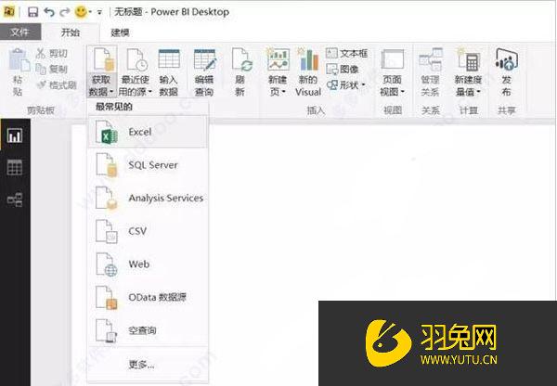
Task: Open the 页面视图 page view dropdown
Action: [393, 72]
